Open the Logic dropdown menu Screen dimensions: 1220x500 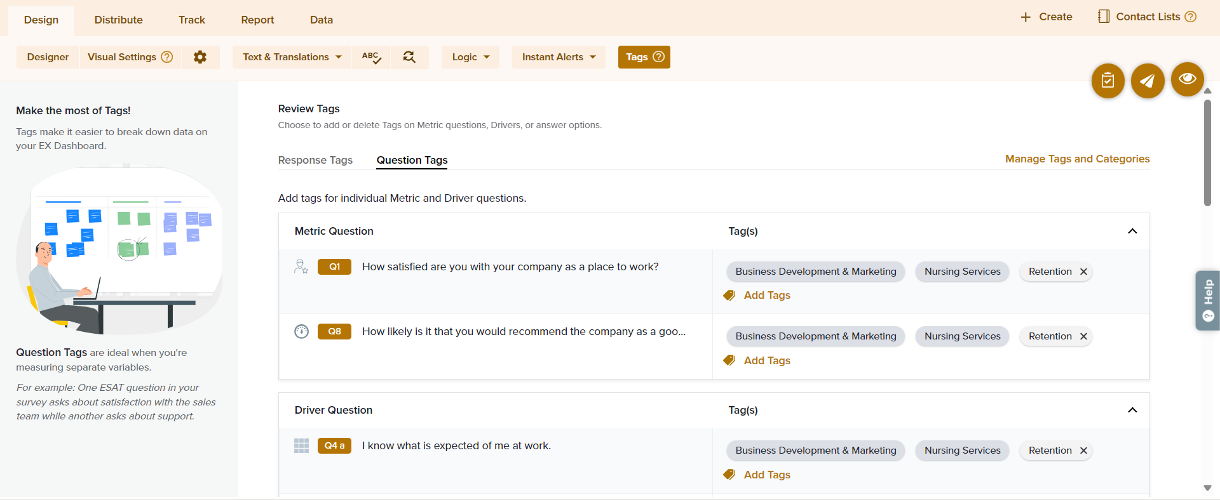coord(470,57)
